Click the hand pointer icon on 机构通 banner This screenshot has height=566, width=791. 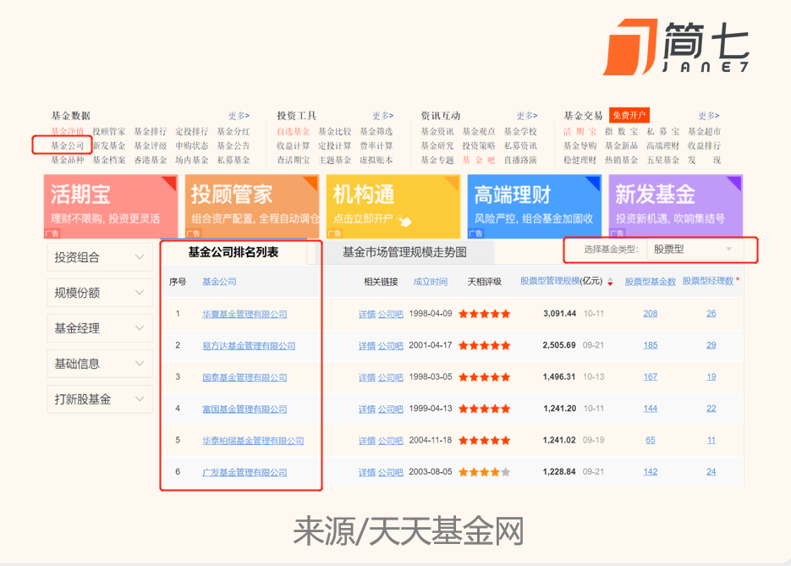[x=404, y=221]
